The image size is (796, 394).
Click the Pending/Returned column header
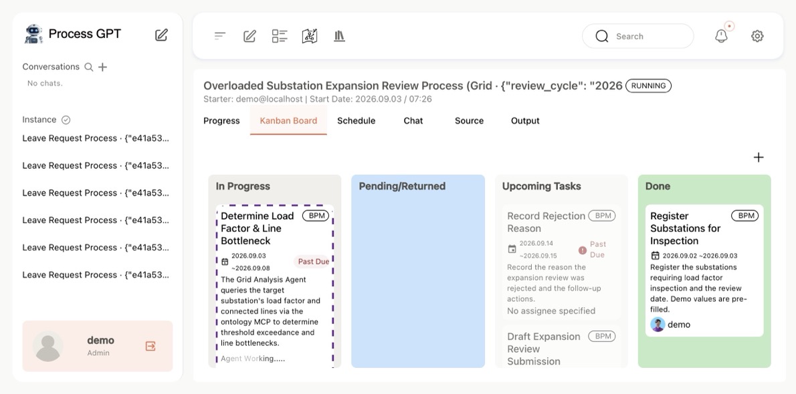point(402,186)
